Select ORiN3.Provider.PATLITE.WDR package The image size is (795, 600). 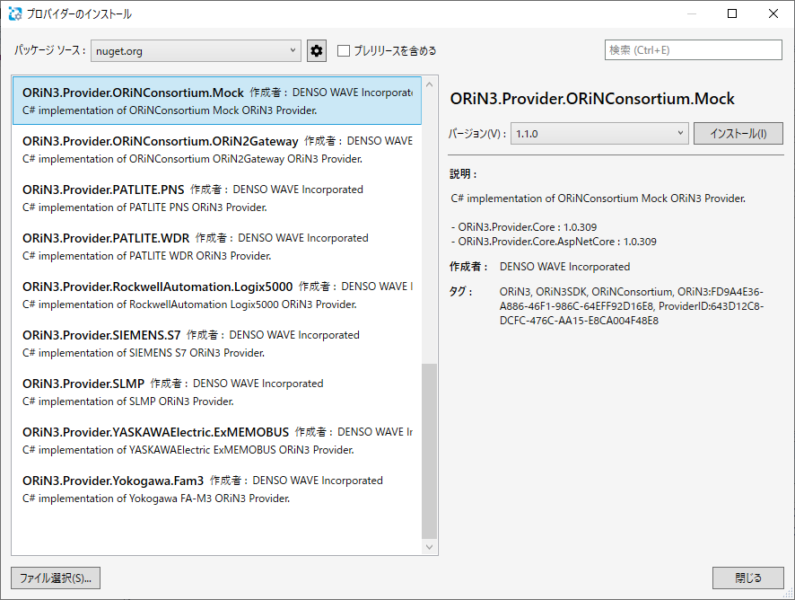[217, 246]
